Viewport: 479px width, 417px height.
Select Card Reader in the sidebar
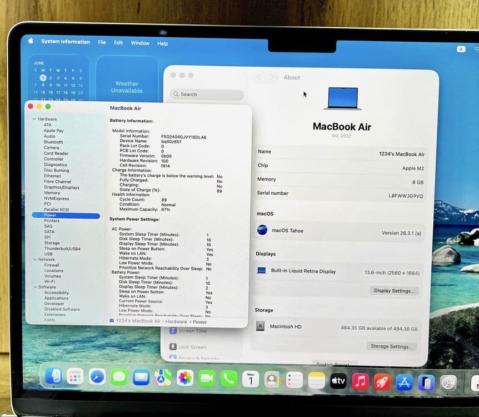(x=56, y=153)
